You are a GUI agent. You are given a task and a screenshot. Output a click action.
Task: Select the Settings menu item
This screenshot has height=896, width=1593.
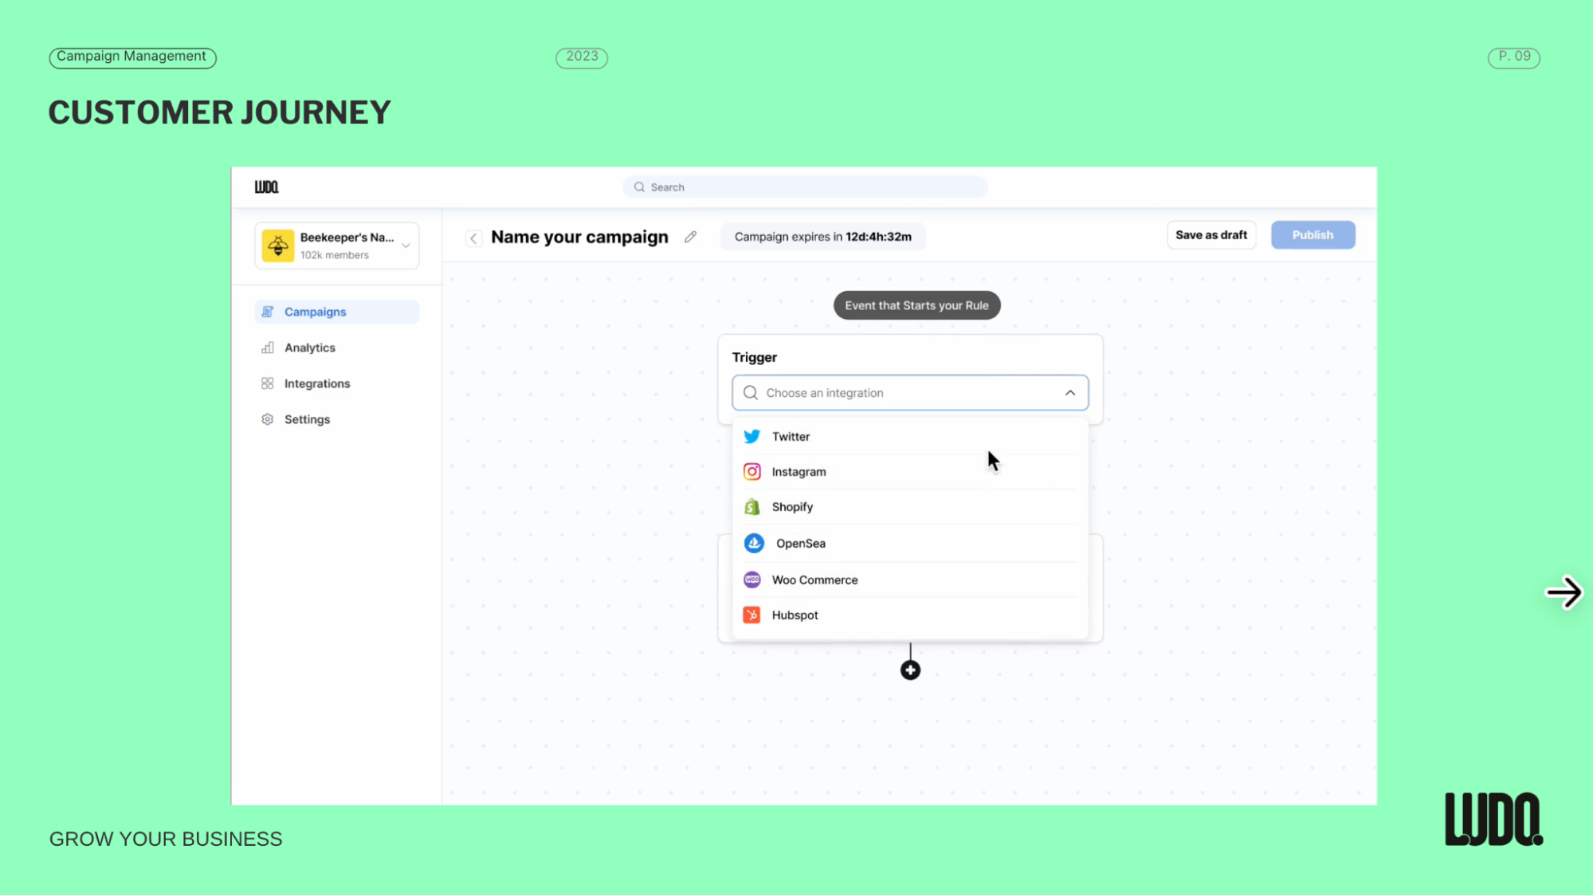306,419
